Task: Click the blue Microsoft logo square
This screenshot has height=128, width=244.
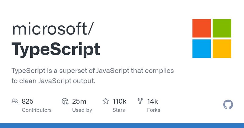Action: (202, 49)
